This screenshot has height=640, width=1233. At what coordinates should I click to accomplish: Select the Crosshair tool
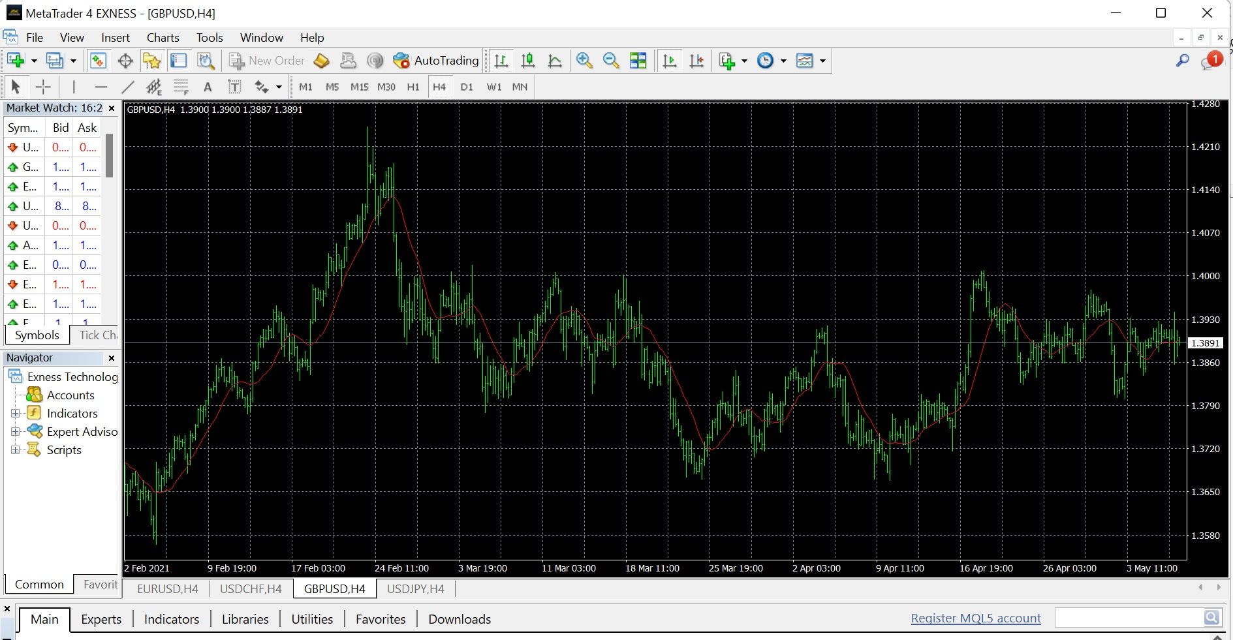click(43, 87)
